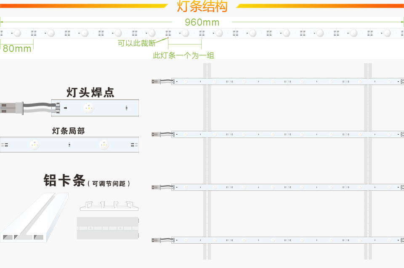The image size is (404, 268).
Task: Click the 80mm spacing dimension label
Action: [17, 48]
